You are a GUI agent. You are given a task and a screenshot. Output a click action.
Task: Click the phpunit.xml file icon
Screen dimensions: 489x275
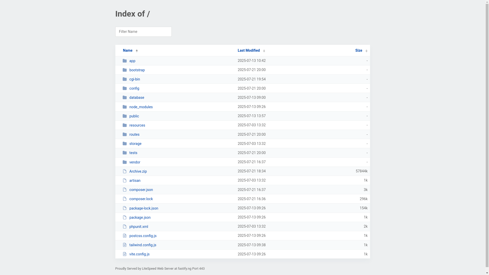point(125,227)
